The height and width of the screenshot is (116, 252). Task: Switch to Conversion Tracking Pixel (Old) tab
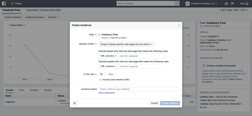[x=43, y=10]
